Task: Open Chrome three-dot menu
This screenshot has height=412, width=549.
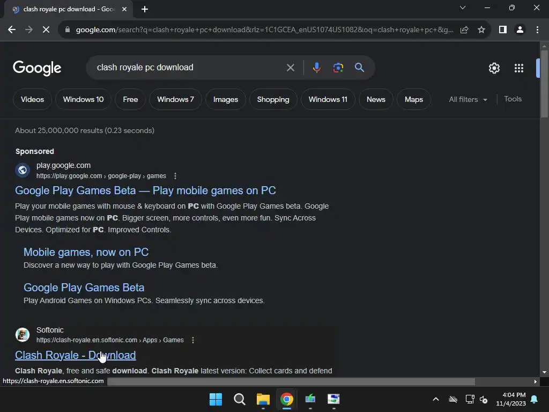Action: click(x=537, y=30)
